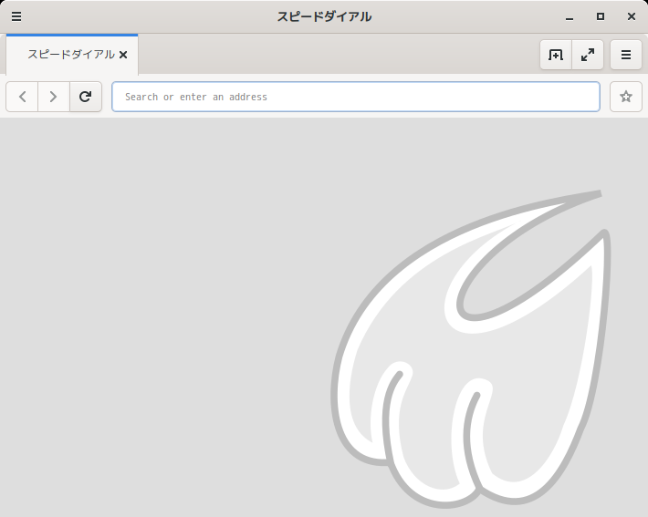Viewport: 648px width, 517px height.
Task: Focus the Search or enter an address field
Action: coord(356,97)
